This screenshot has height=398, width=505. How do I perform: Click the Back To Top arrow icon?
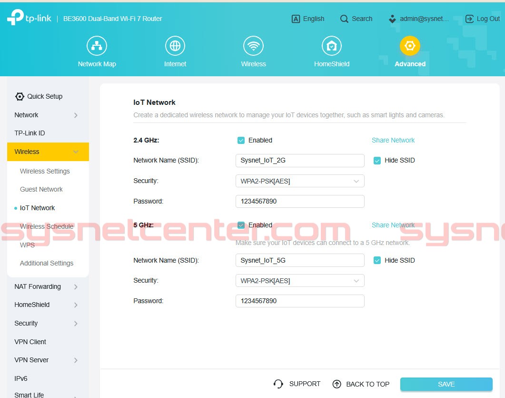click(337, 384)
